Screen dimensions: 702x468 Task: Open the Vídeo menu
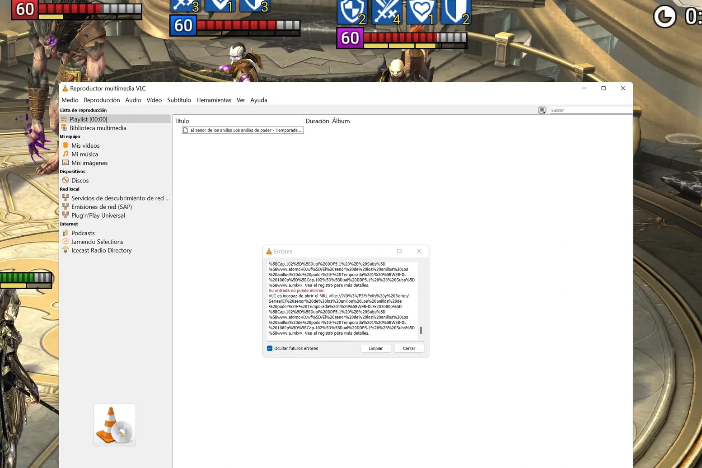tap(154, 100)
